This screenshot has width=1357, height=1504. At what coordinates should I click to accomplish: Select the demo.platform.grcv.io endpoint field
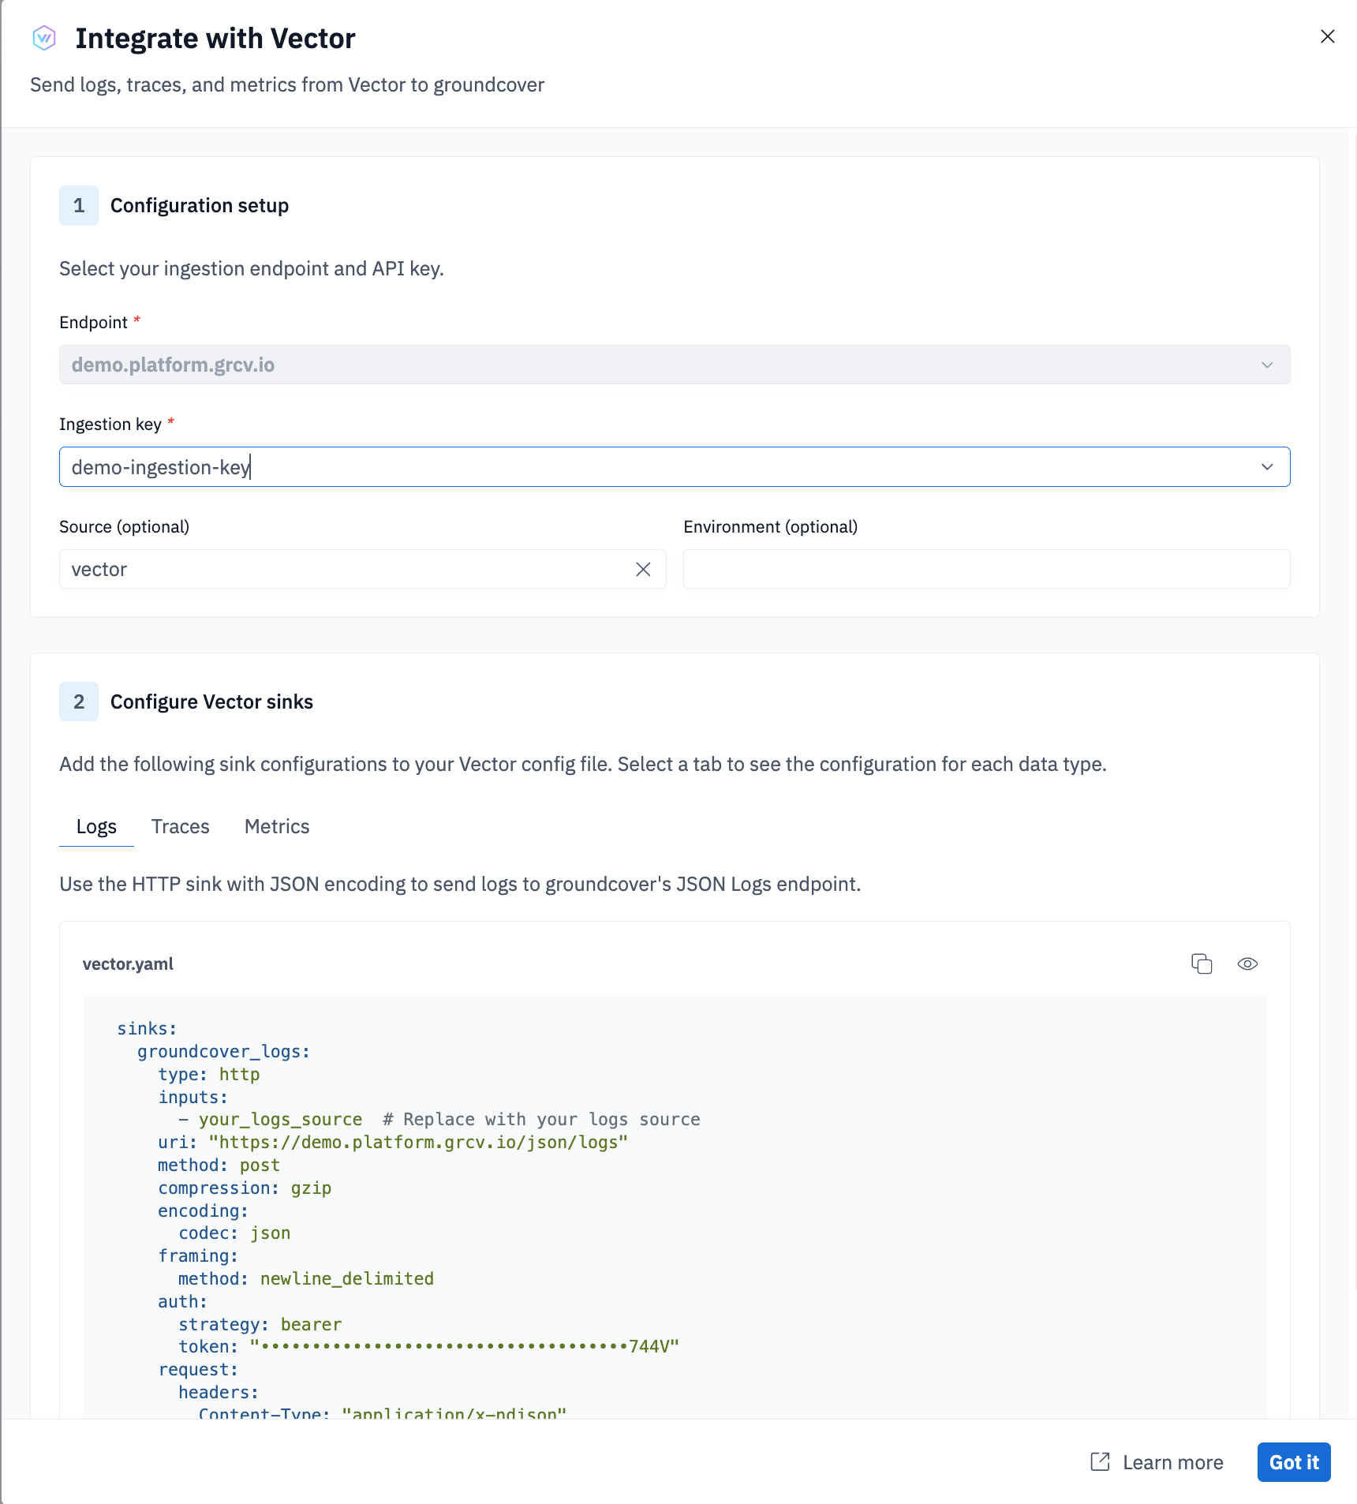pos(631,365)
